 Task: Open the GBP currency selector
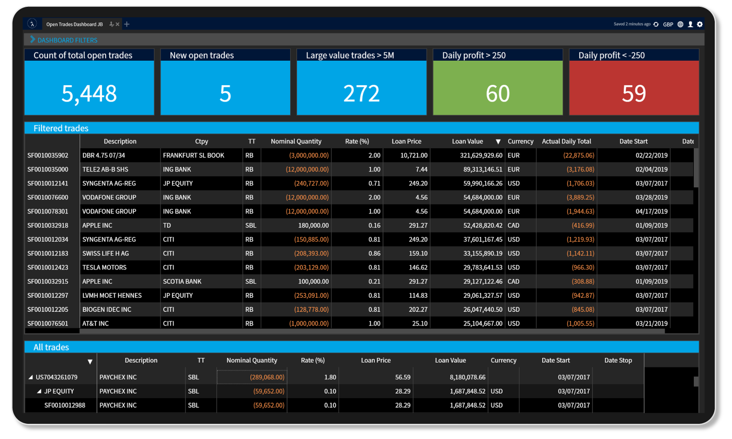(668, 25)
